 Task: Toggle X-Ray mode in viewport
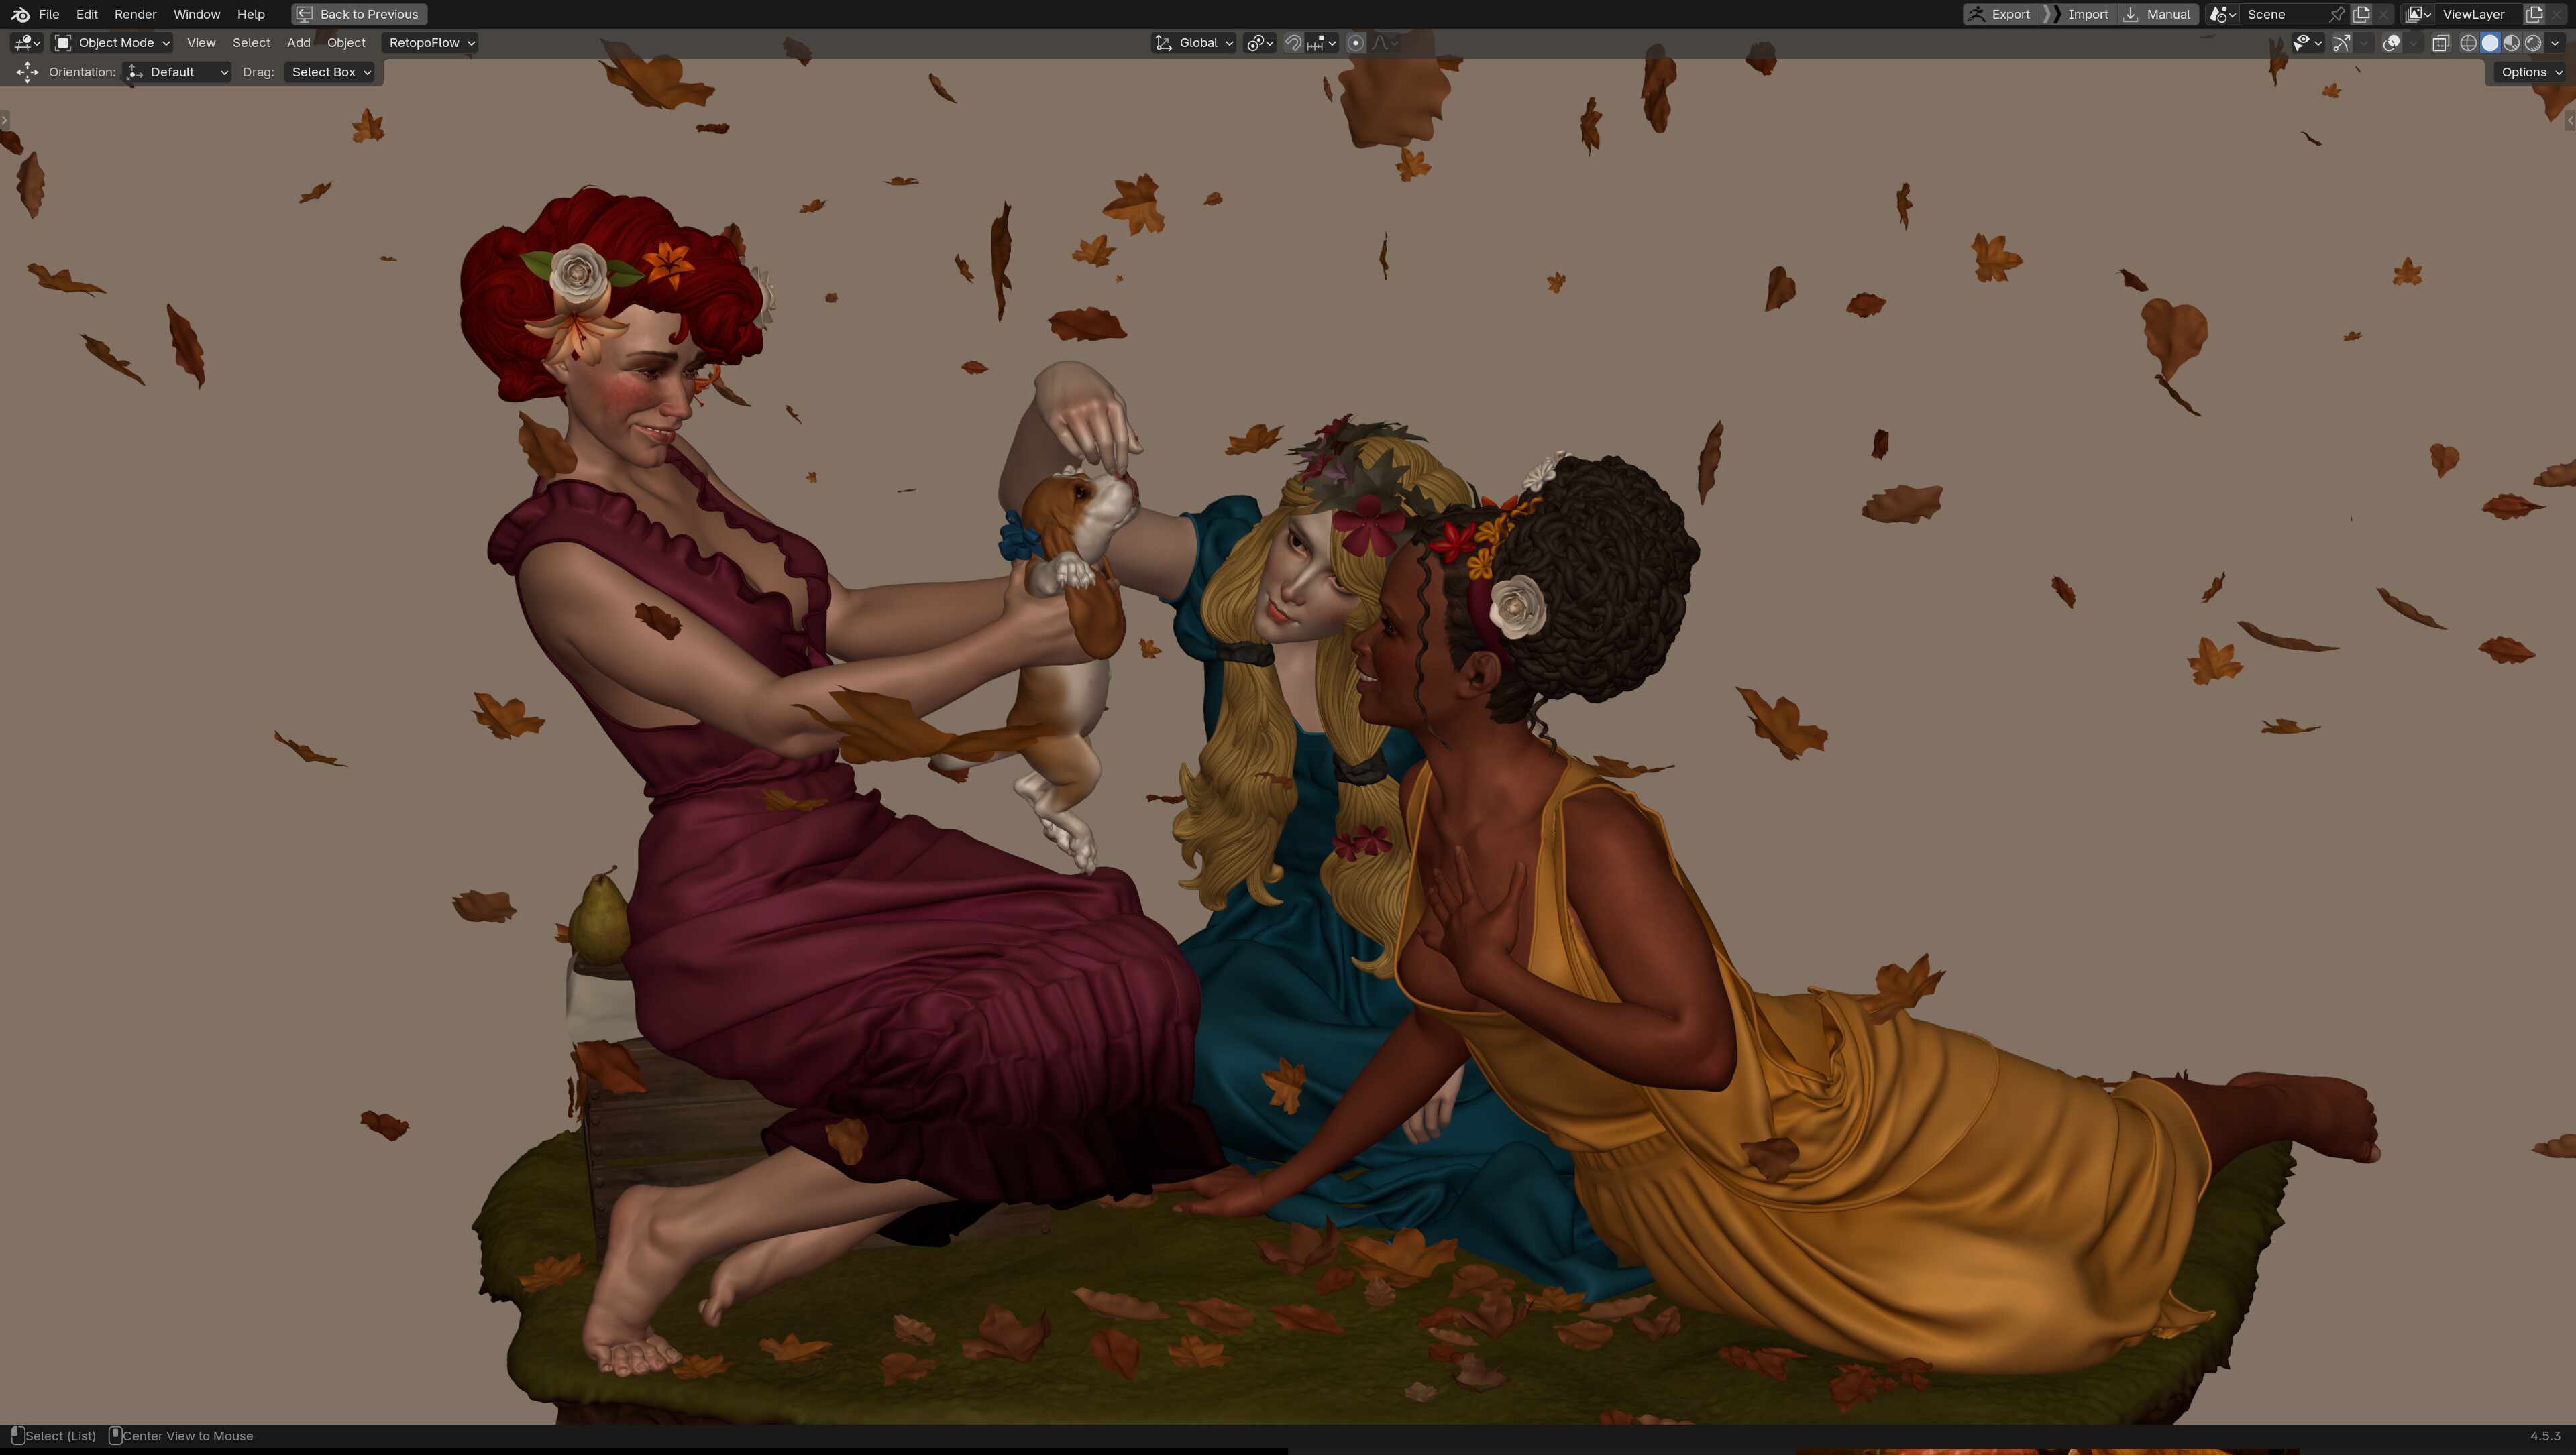[2441, 43]
